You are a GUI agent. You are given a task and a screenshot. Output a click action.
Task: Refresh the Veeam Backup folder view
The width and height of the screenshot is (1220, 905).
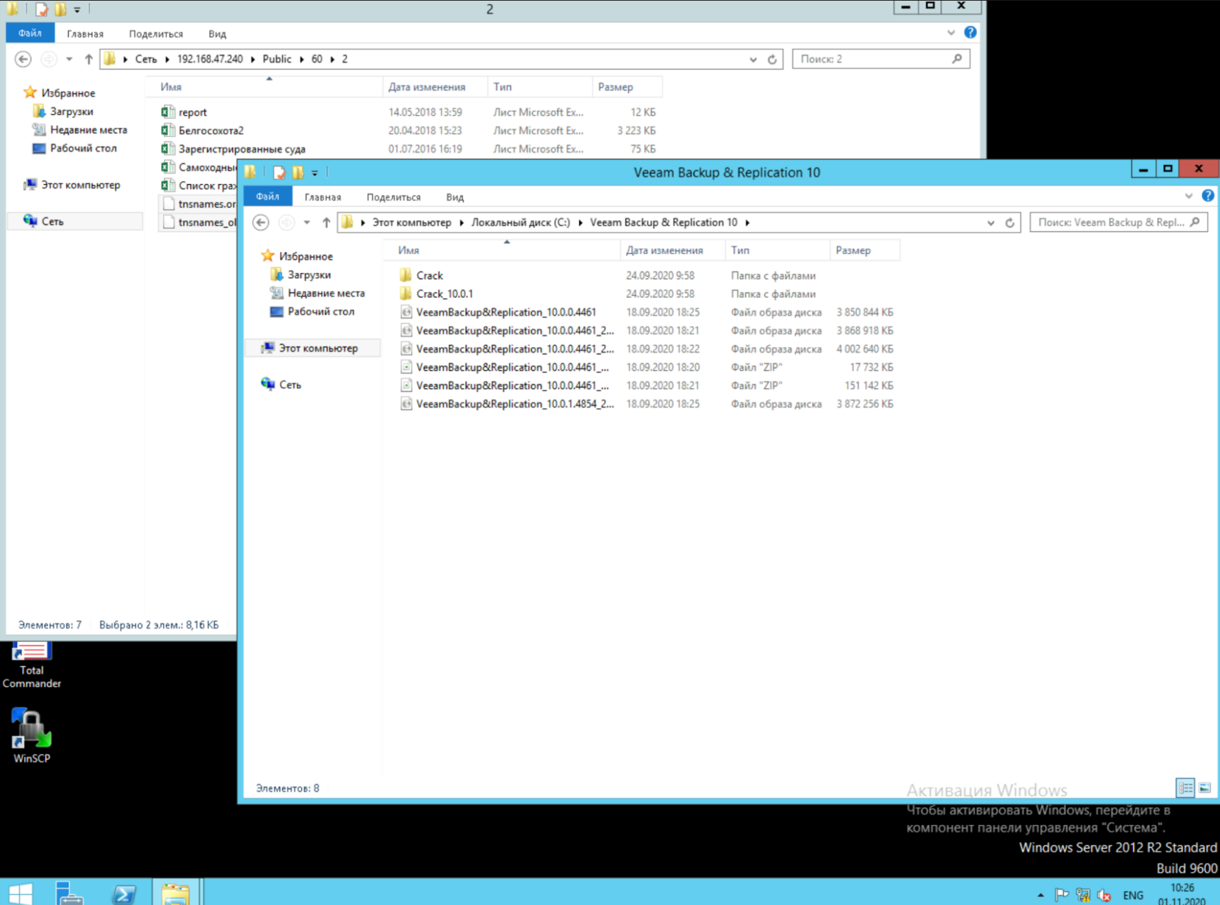pos(1010,222)
